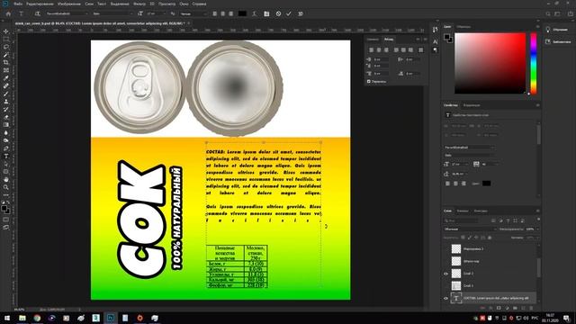Create a new layer group
576x324 pixels.
tap(515, 308)
